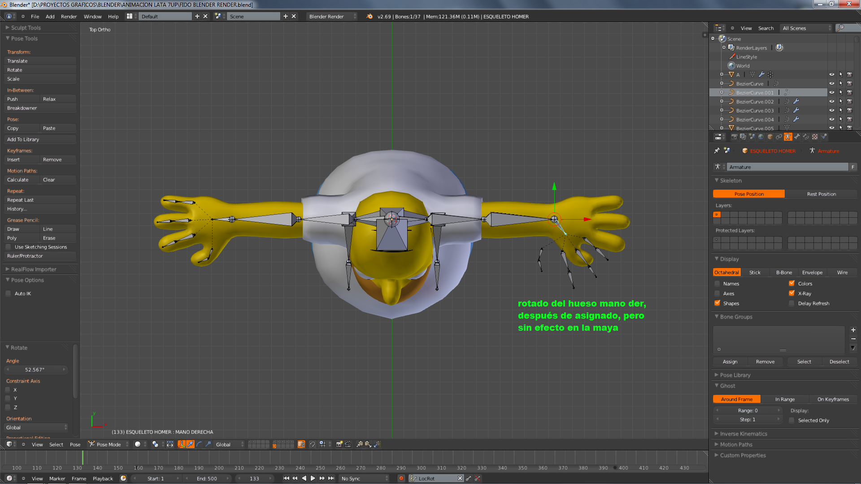Viewport: 861px width, 484px height.
Task: Open the Bone properties tab icon
Action: [x=797, y=137]
